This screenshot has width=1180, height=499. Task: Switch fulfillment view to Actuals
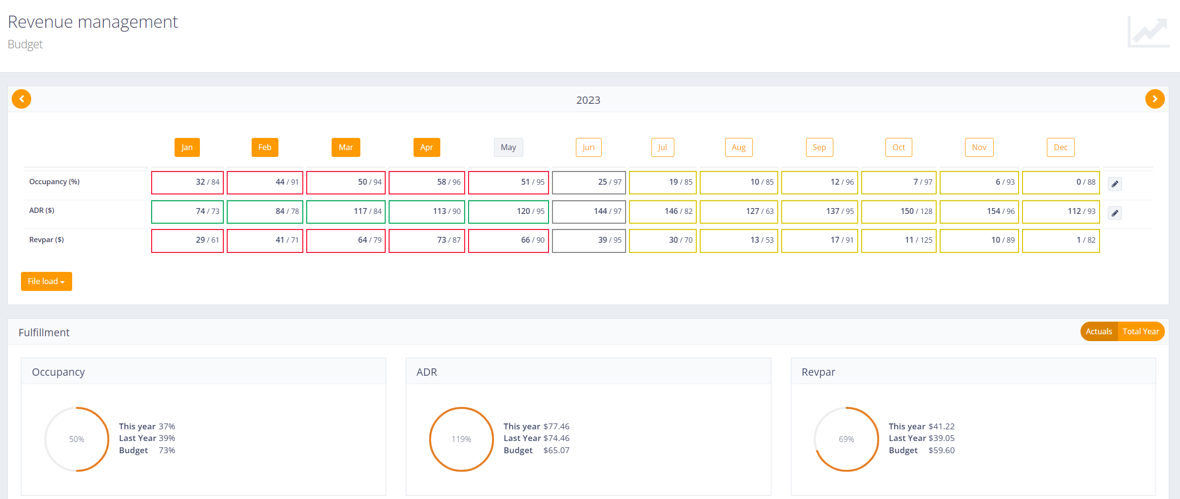[x=1099, y=331]
